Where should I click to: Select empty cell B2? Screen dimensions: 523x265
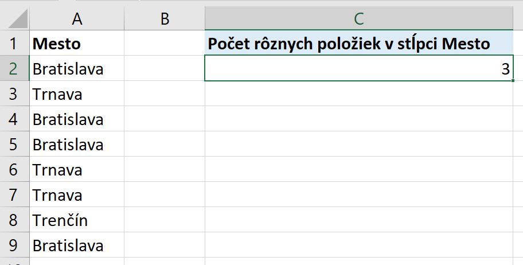[165, 68]
